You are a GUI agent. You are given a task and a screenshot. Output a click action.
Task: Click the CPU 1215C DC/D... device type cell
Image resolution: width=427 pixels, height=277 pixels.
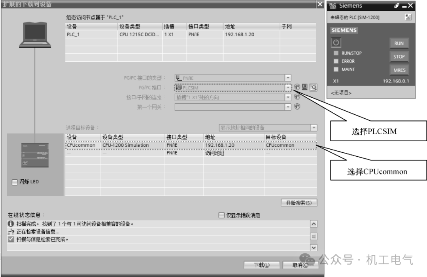point(139,34)
